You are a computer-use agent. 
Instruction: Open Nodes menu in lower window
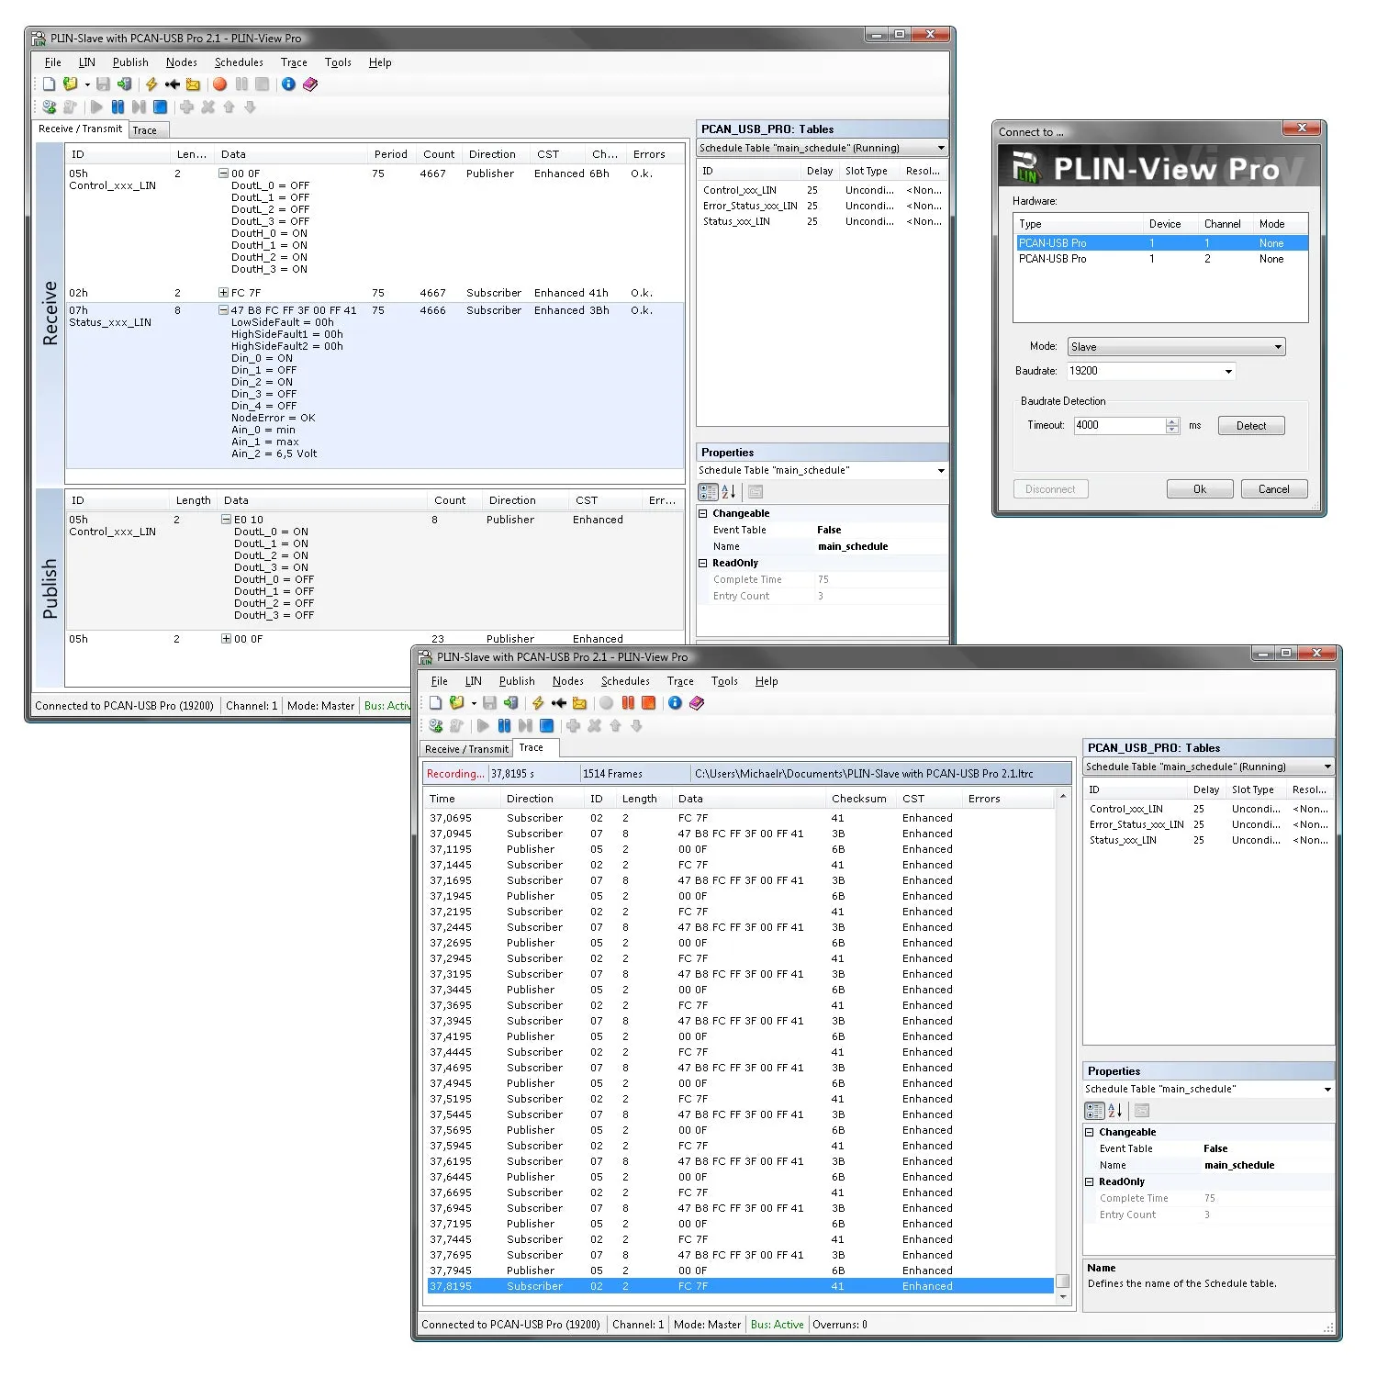tap(568, 681)
